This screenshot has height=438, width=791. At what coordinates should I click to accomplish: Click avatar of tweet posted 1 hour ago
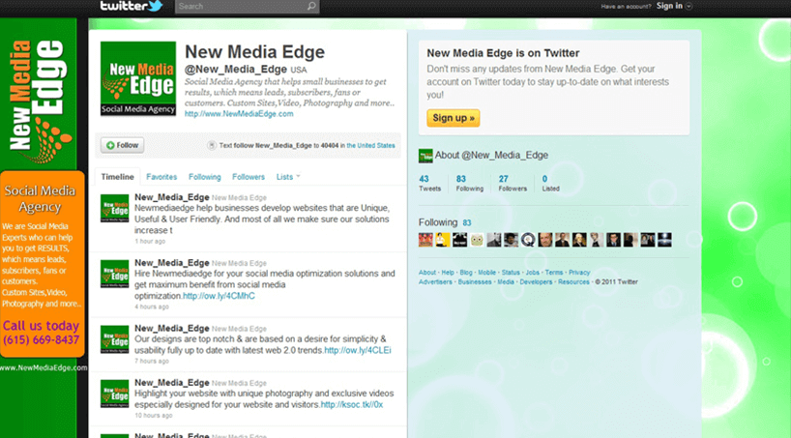pyautogui.click(x=114, y=209)
